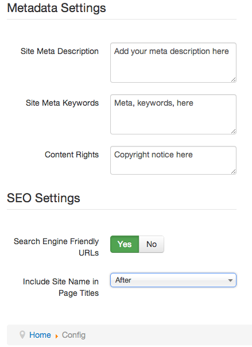Image resolution: width=252 pixels, height=347 pixels.
Task: Focus the Site Meta Description text area
Action: pos(173,63)
